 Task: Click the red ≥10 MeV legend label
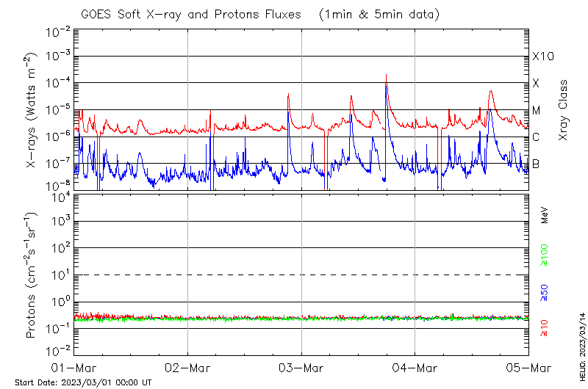click(x=545, y=328)
